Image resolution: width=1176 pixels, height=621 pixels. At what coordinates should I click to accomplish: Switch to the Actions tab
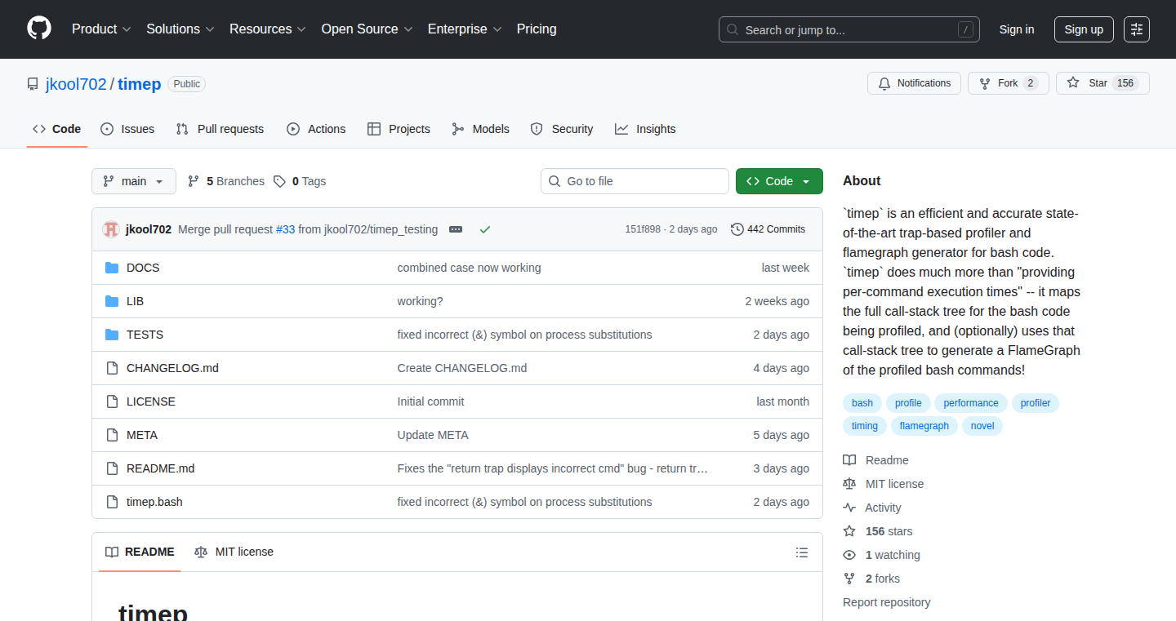pyautogui.click(x=316, y=129)
